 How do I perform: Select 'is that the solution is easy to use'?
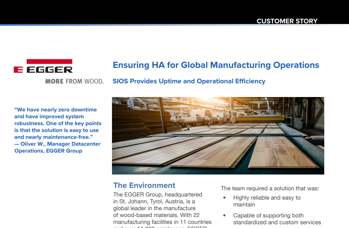click(x=57, y=130)
